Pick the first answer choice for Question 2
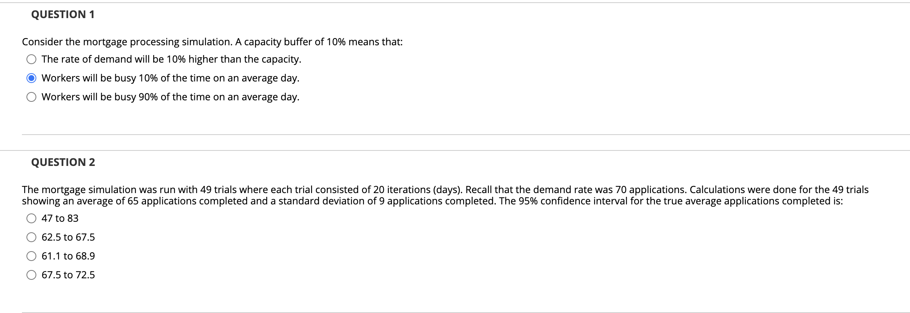The width and height of the screenshot is (910, 313). coord(31,218)
